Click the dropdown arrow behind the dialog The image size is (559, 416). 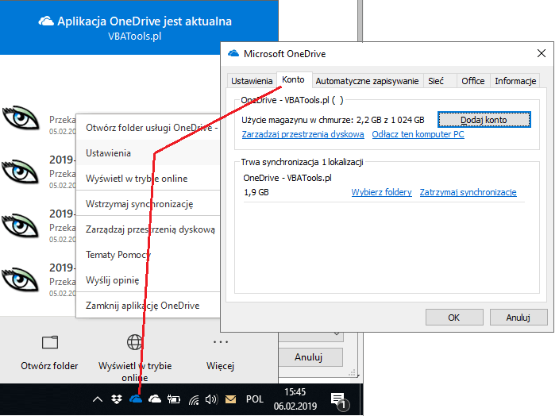coord(336,334)
